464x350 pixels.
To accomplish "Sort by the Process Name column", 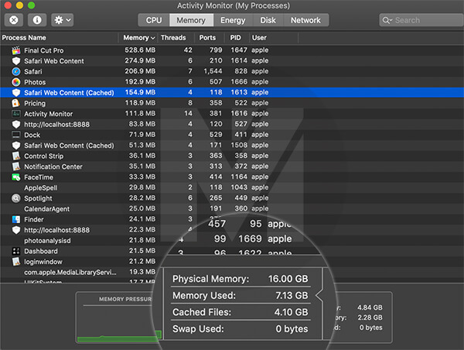I will [x=60, y=38].
